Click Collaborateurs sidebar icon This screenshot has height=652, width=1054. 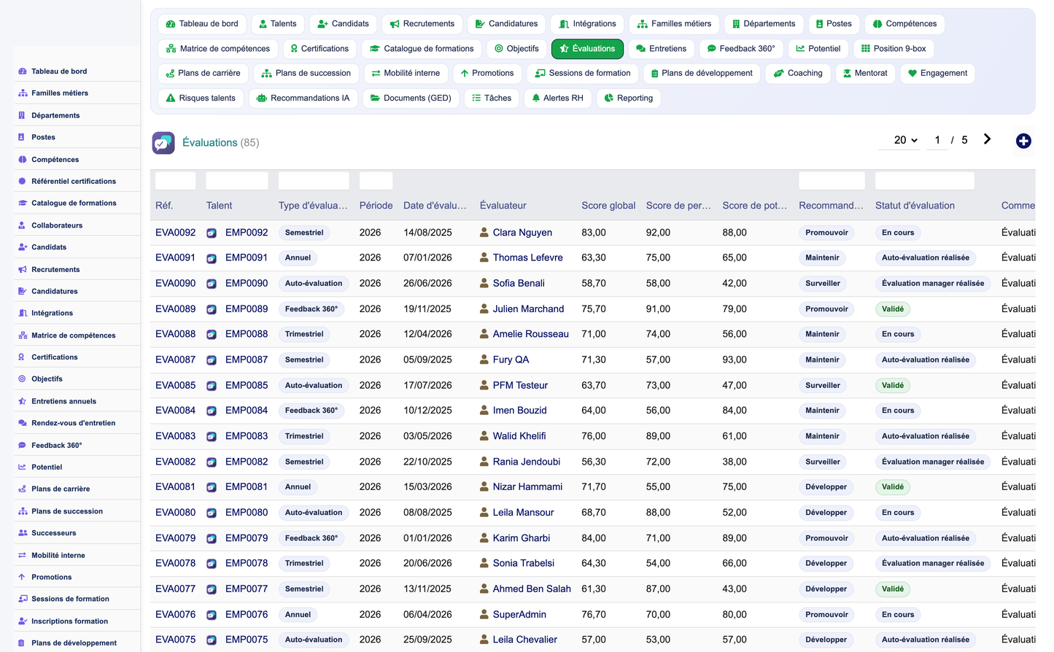[x=22, y=225]
